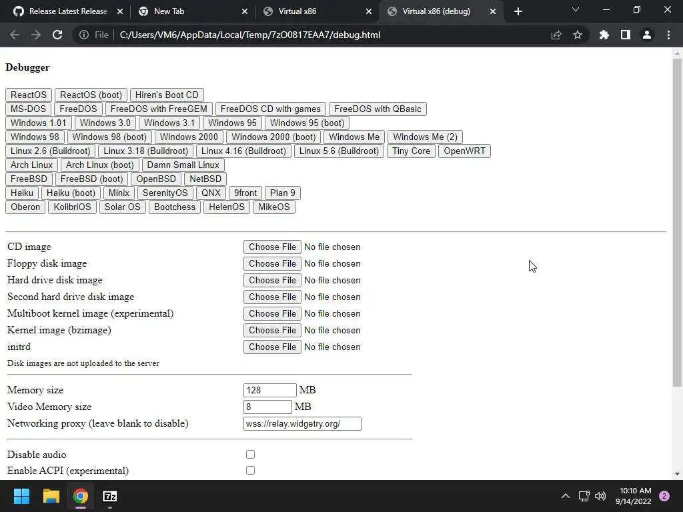Close the Release Latest Release tab
The height and width of the screenshot is (512, 683).
tap(120, 11)
